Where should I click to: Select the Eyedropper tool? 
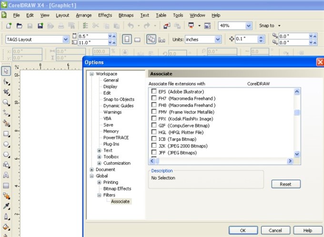click(6, 206)
